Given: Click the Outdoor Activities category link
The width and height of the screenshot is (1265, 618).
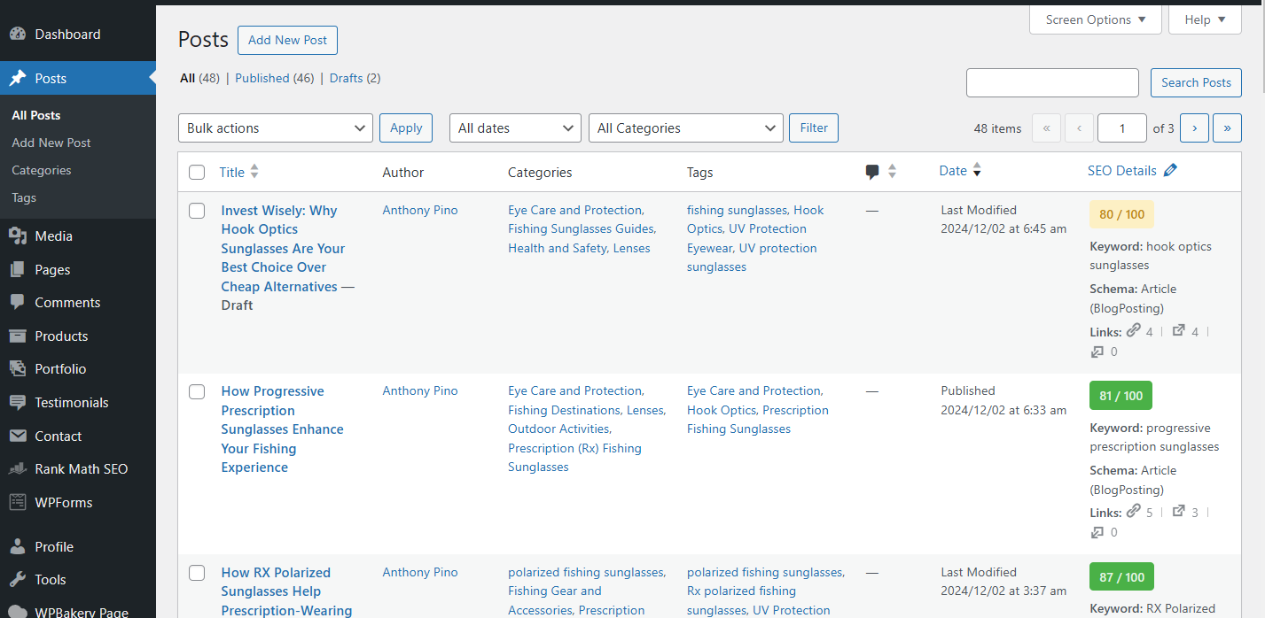Looking at the screenshot, I should tap(559, 429).
